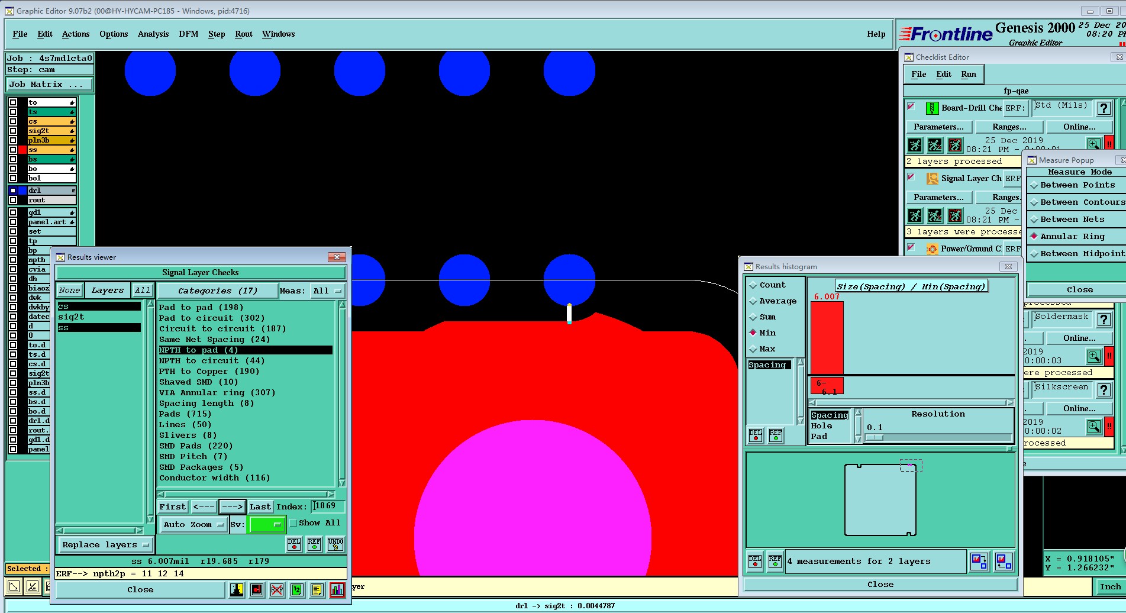Toggle the Board-Drill Check checkbox
The width and height of the screenshot is (1126, 613).
click(x=911, y=107)
